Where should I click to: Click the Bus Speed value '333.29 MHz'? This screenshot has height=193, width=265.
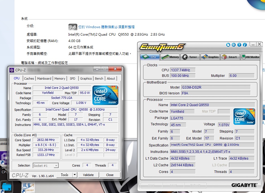[x=46, y=150]
